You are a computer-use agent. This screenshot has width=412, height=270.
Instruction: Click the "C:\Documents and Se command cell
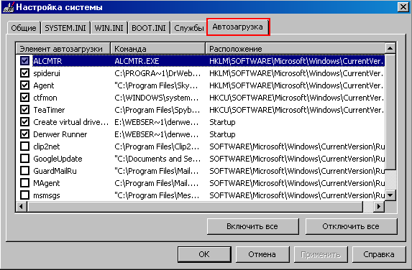pyautogui.click(x=157, y=159)
